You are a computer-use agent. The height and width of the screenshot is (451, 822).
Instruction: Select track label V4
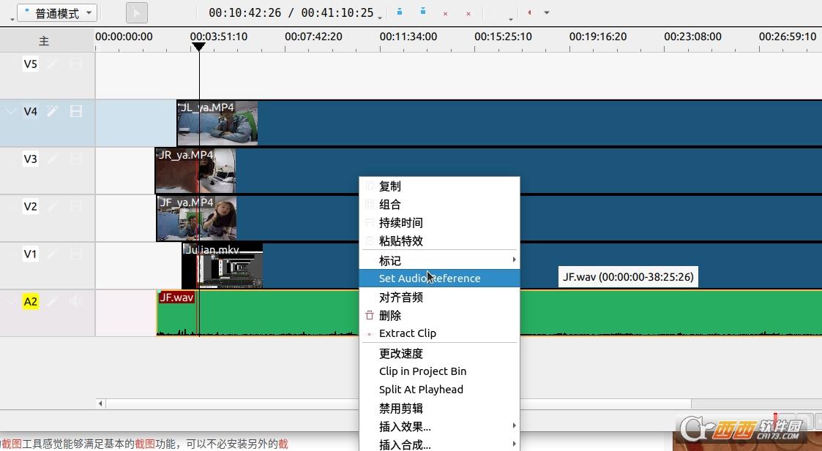pyautogui.click(x=31, y=111)
